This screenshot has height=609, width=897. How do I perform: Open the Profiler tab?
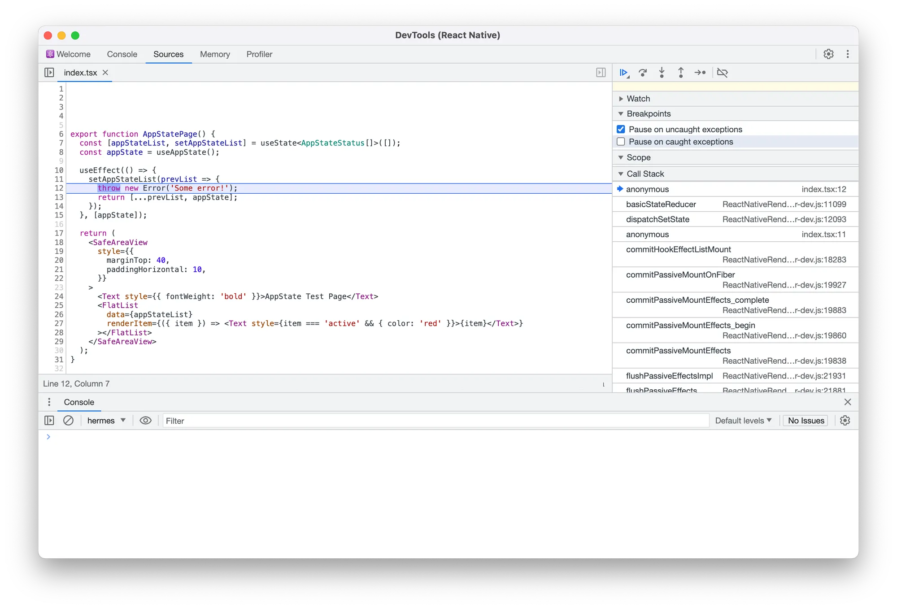259,54
